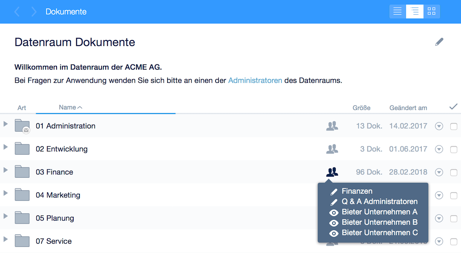Tick the checkbox for 01 Administration
The image size is (461, 253).
coord(454,127)
